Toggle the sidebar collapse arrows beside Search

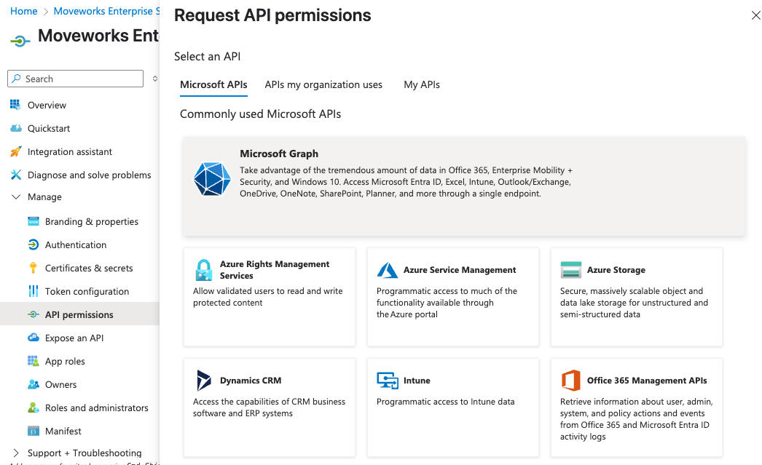[155, 78]
